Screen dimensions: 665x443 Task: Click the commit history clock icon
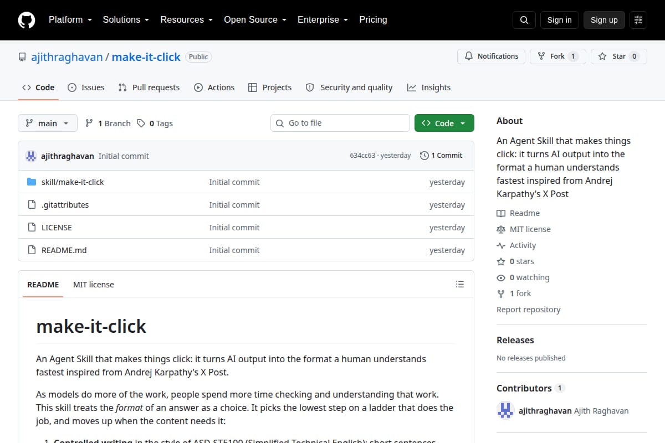coord(424,156)
